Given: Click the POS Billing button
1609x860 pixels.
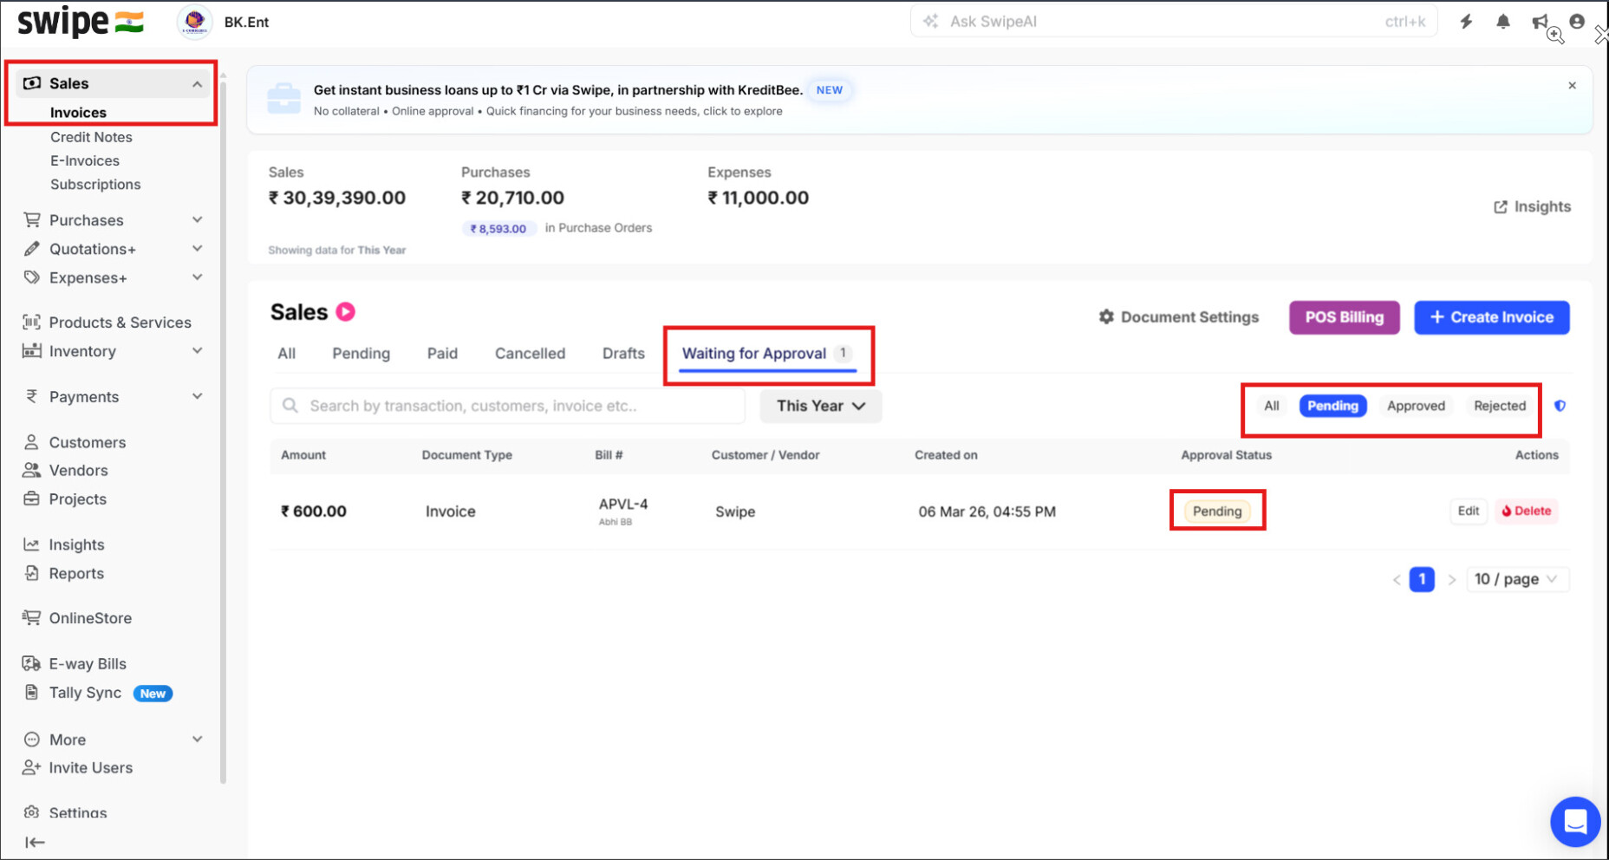Looking at the screenshot, I should tap(1344, 317).
